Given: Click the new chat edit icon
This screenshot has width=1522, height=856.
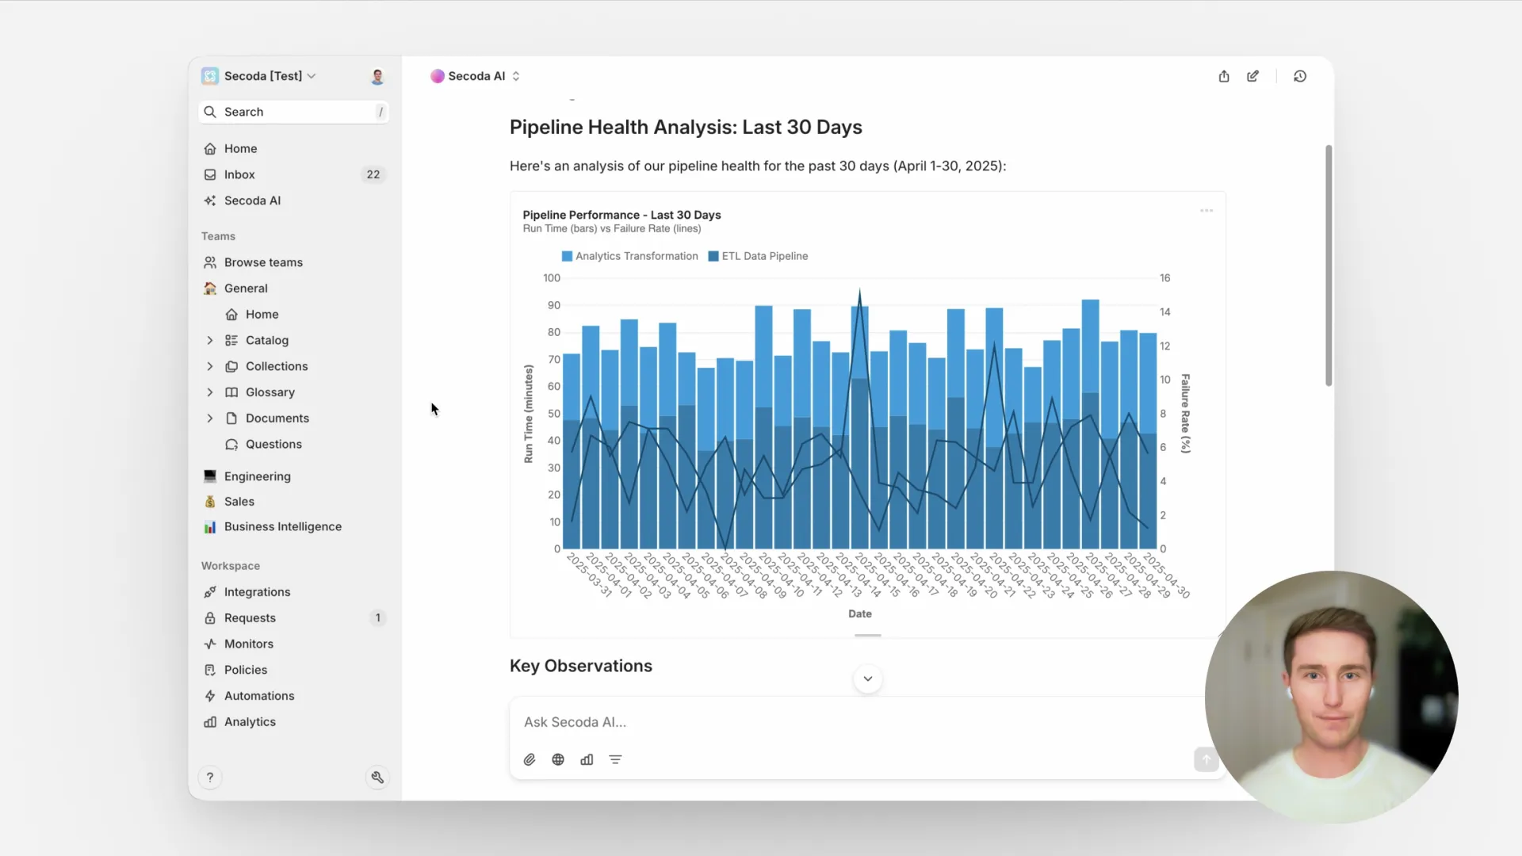Looking at the screenshot, I should pos(1252,76).
